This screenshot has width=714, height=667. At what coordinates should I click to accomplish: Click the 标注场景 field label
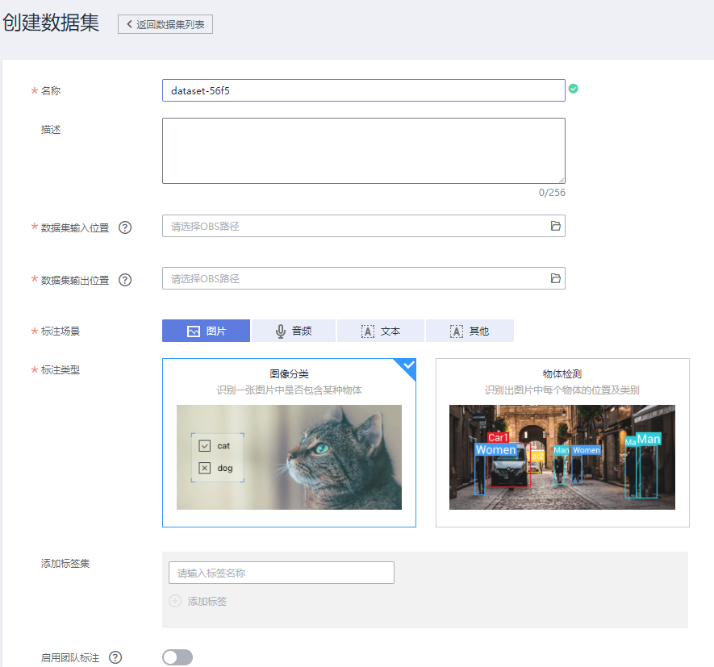pyautogui.click(x=61, y=331)
